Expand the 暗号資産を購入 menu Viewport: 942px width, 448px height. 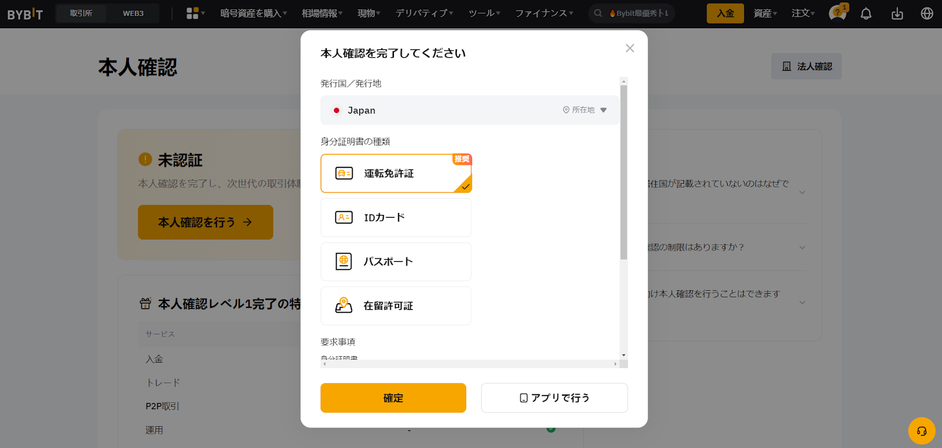(254, 13)
